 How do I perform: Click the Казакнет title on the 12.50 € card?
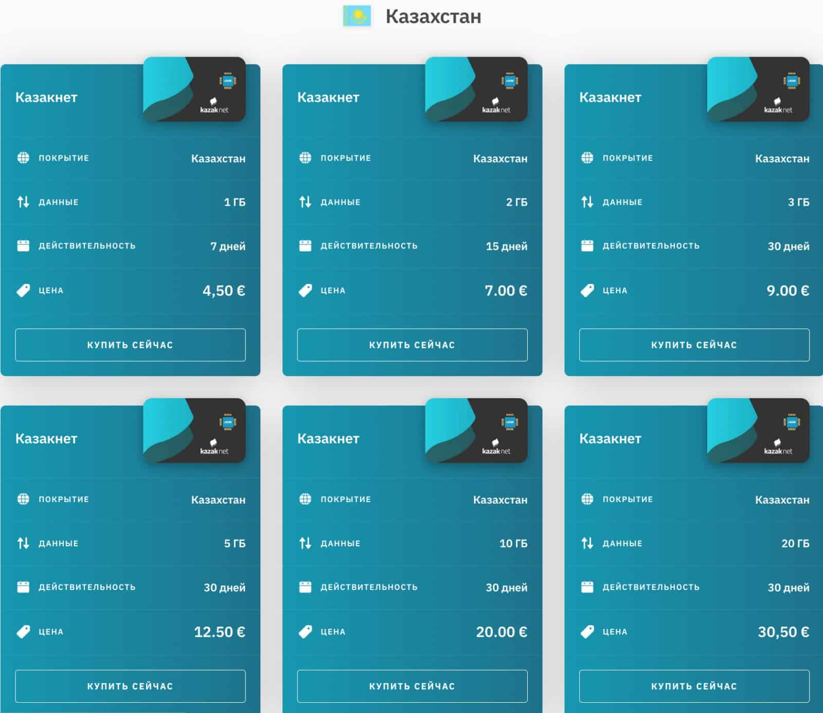click(46, 438)
